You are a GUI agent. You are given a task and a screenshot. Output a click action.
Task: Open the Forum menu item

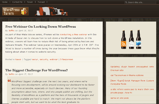coord(30,2)
